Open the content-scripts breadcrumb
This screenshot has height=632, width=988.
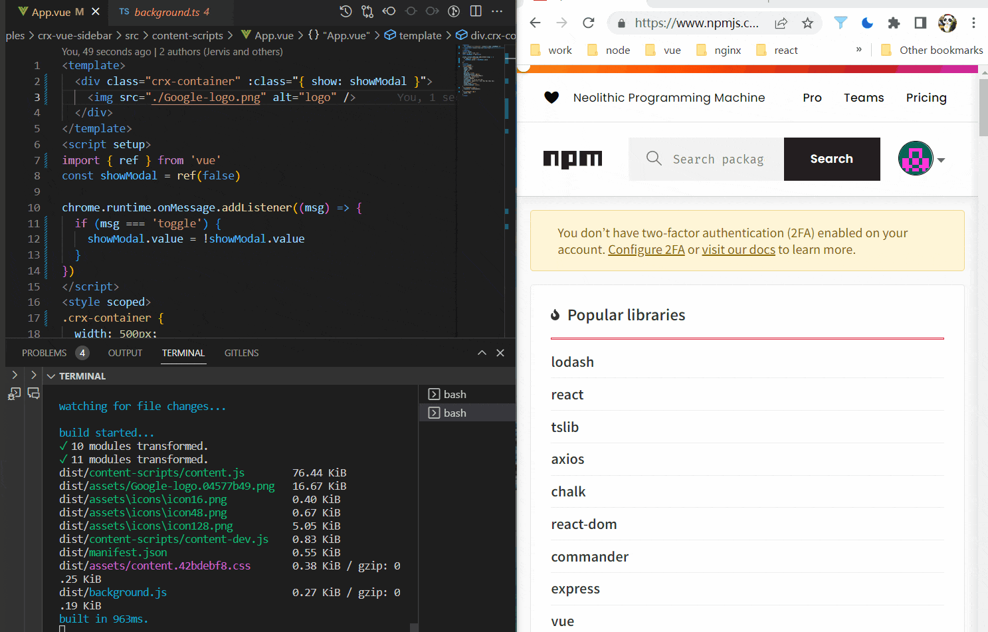click(187, 35)
